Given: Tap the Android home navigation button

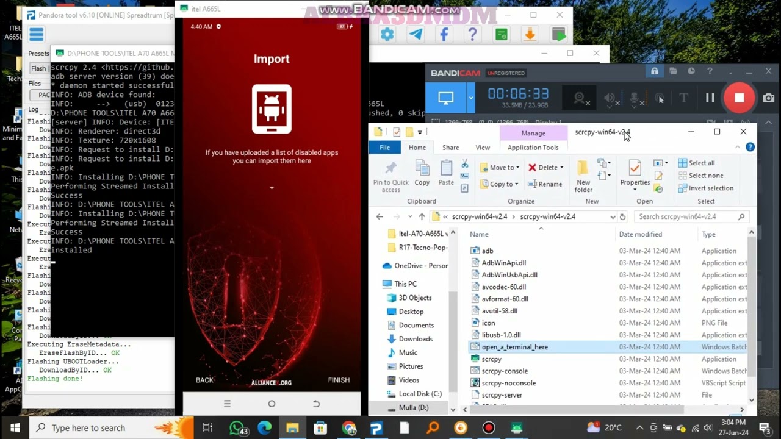Looking at the screenshot, I should tap(272, 404).
